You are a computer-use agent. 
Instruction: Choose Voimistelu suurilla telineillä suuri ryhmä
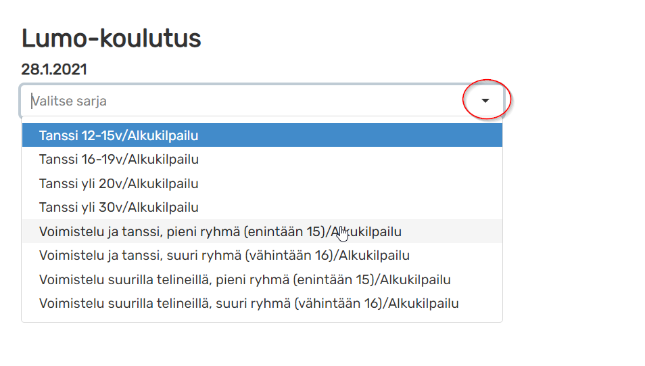[x=262, y=304]
